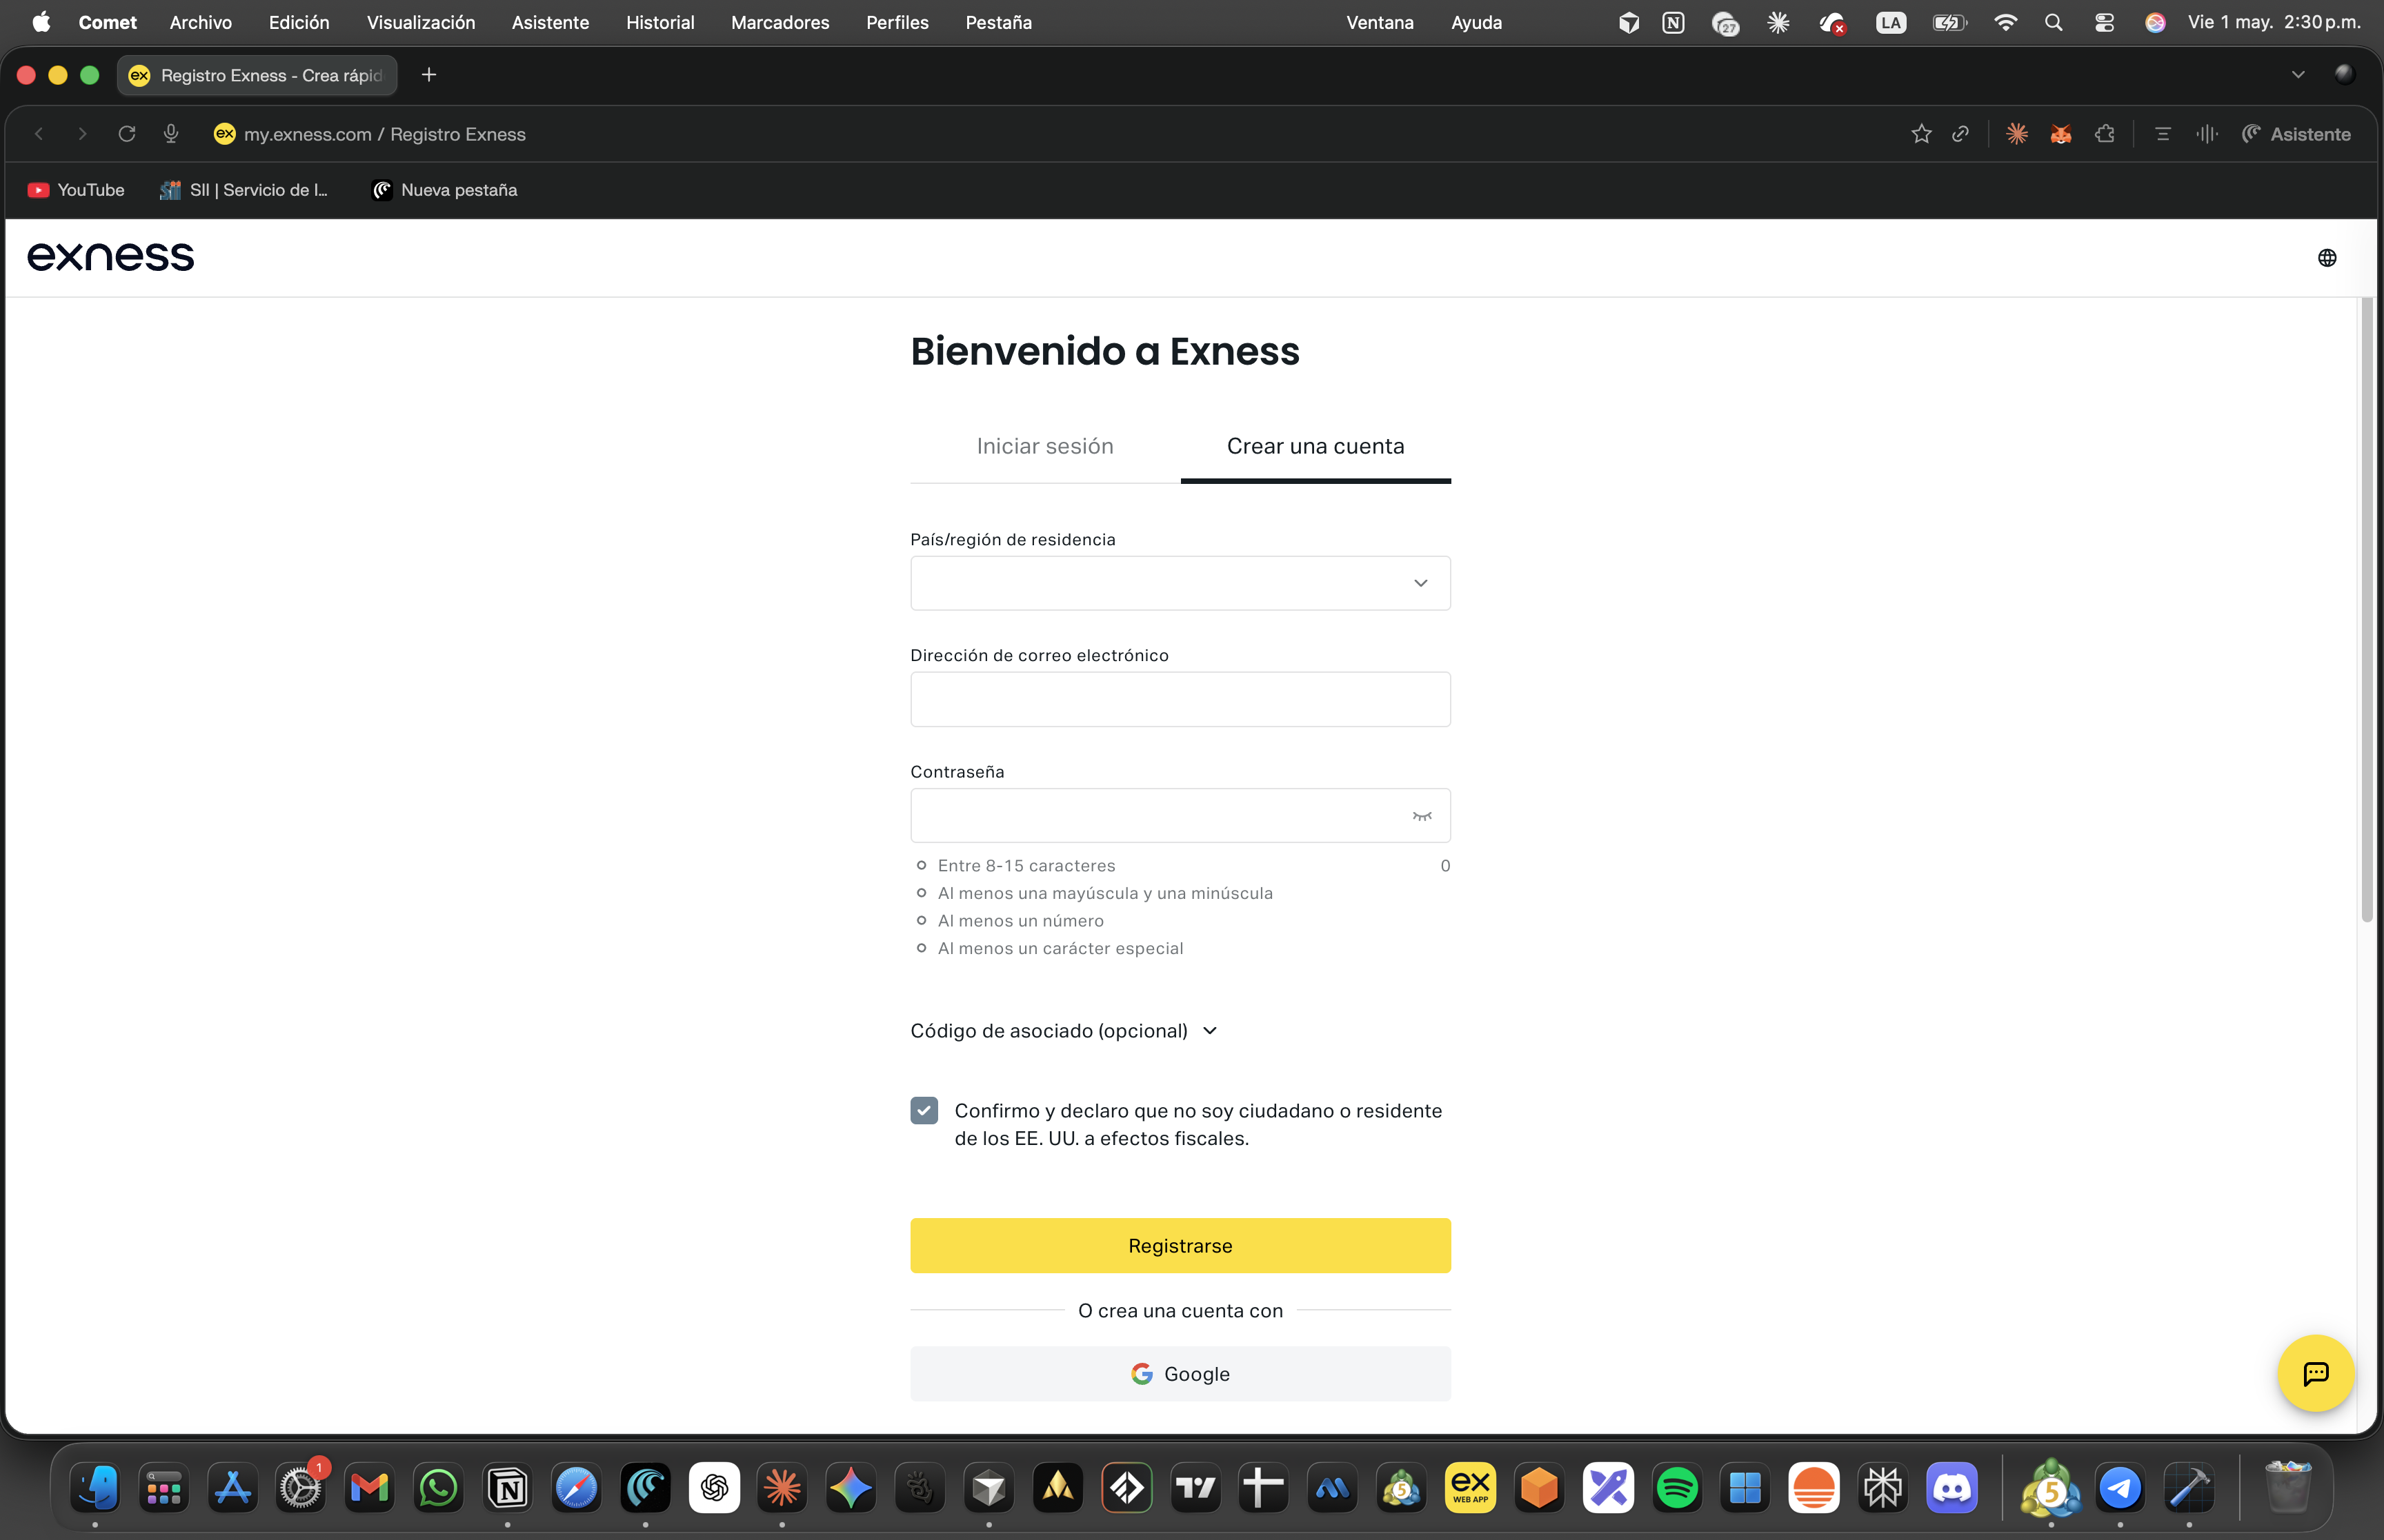Open the Exness Web App in Dock
This screenshot has width=2384, height=1540.
click(x=1471, y=1488)
